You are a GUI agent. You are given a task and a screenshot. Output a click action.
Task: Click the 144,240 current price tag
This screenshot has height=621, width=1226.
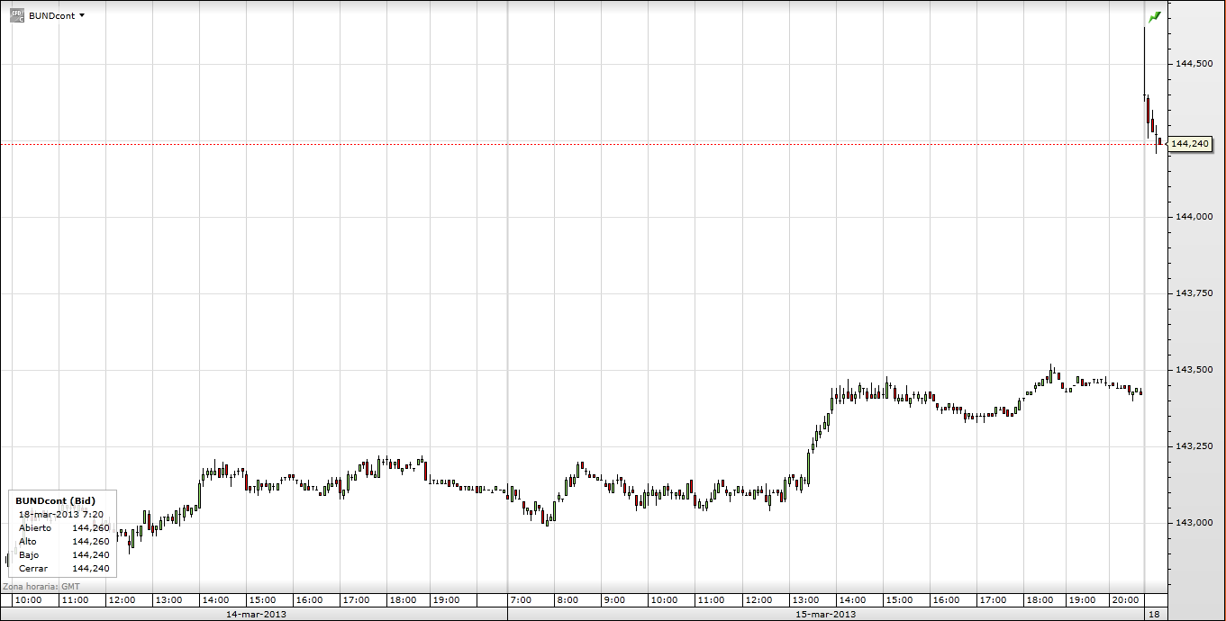point(1190,143)
